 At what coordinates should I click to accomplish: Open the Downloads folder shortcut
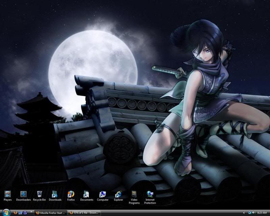55,195
